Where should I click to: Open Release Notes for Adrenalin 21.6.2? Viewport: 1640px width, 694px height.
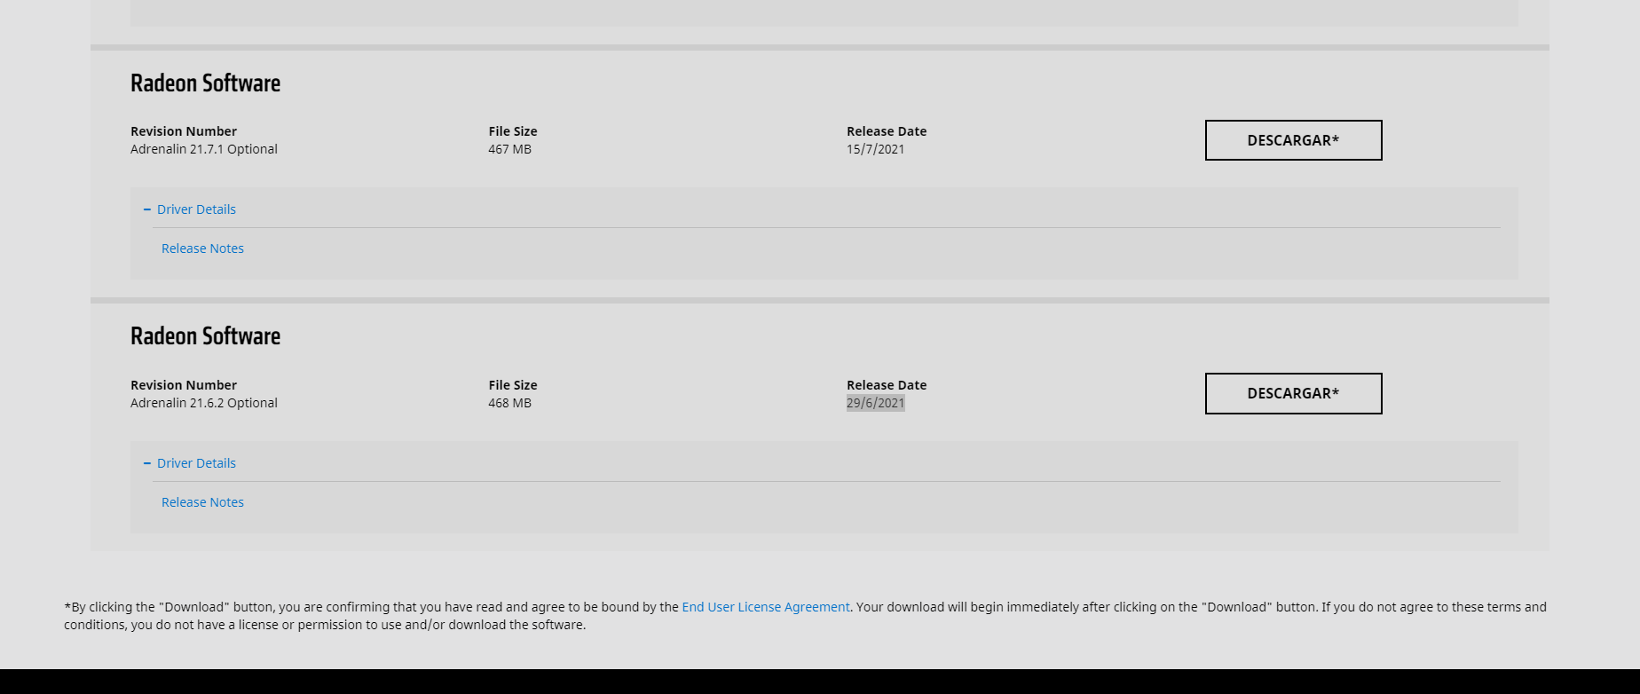click(202, 502)
